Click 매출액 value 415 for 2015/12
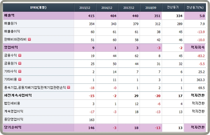 91,16
